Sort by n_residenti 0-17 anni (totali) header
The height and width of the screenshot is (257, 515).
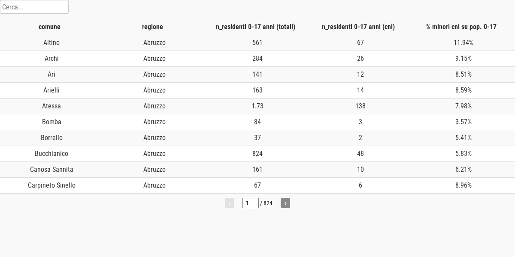click(x=255, y=27)
